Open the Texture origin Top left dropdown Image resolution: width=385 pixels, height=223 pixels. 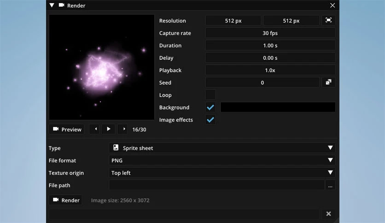222,173
